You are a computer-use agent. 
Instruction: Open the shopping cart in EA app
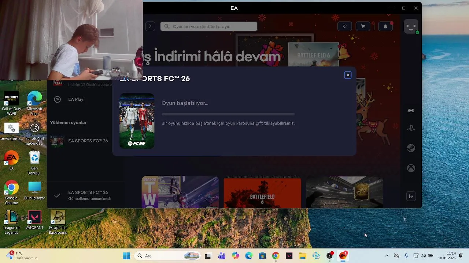pyautogui.click(x=363, y=26)
